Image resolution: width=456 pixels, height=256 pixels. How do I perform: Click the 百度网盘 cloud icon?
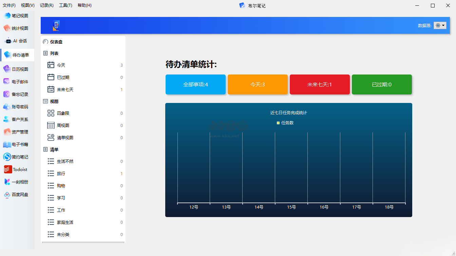click(x=7, y=195)
